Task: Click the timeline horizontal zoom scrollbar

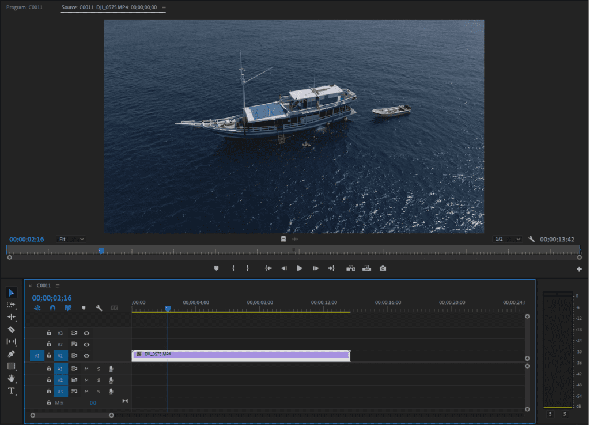Action: [x=72, y=415]
